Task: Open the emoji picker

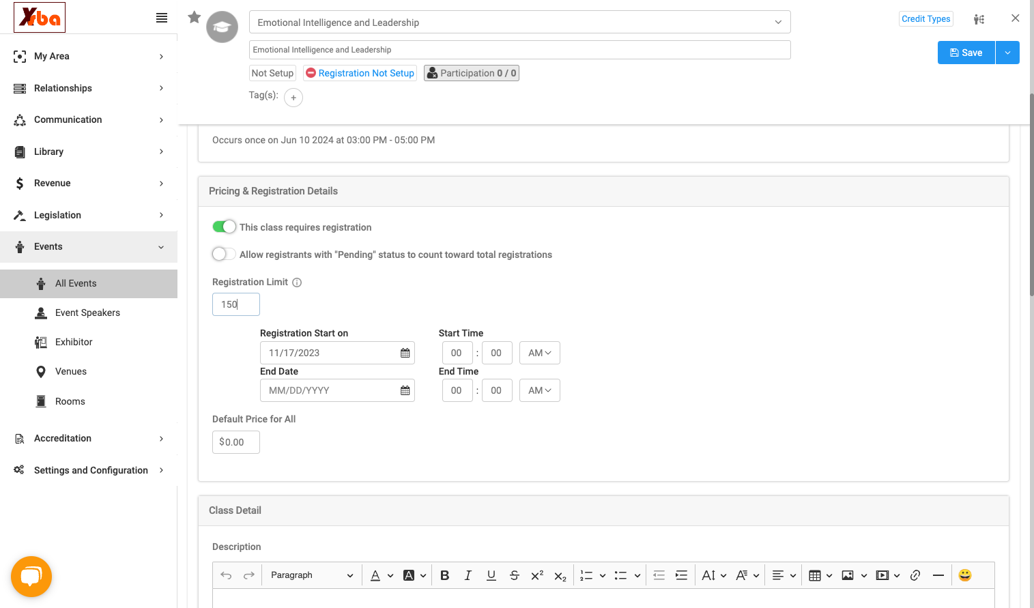Action: pyautogui.click(x=965, y=575)
